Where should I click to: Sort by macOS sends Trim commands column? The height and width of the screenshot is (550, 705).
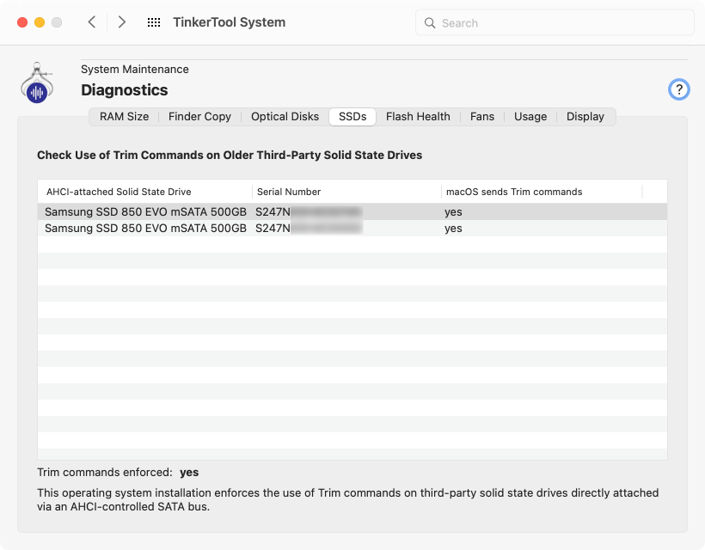(542, 192)
